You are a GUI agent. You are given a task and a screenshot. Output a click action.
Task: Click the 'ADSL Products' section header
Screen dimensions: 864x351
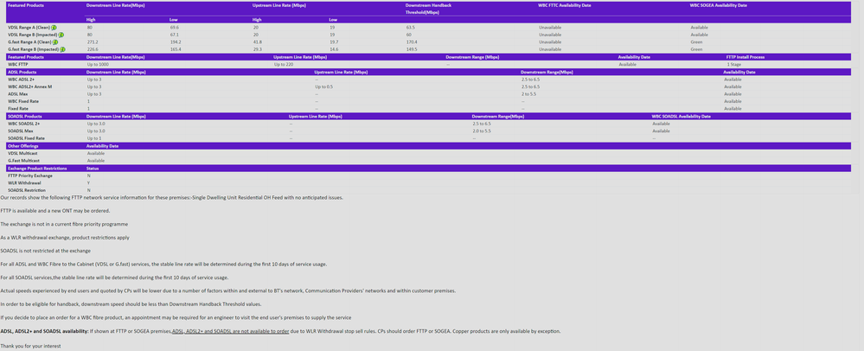point(22,72)
